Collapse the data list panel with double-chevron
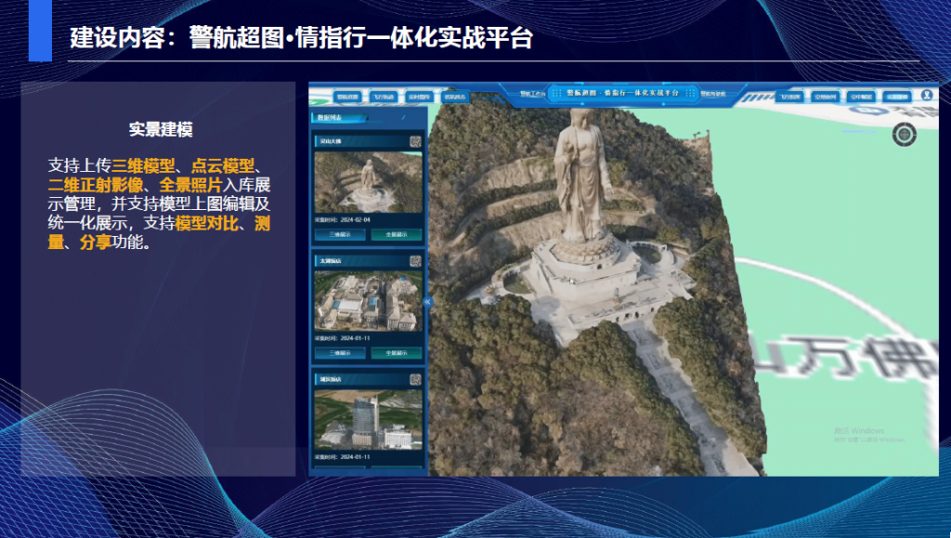 click(427, 302)
